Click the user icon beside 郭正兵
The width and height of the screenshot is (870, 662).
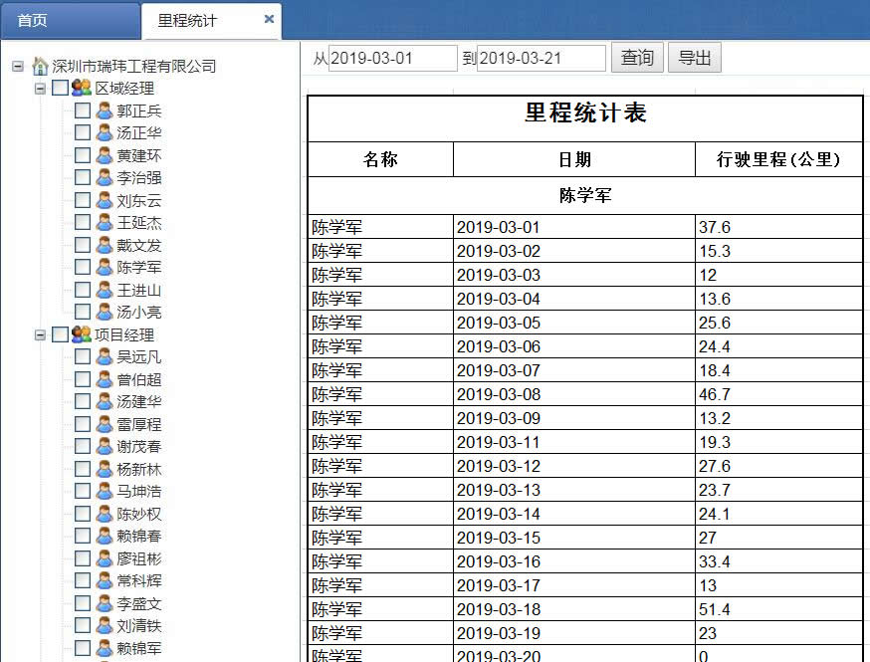[105, 110]
